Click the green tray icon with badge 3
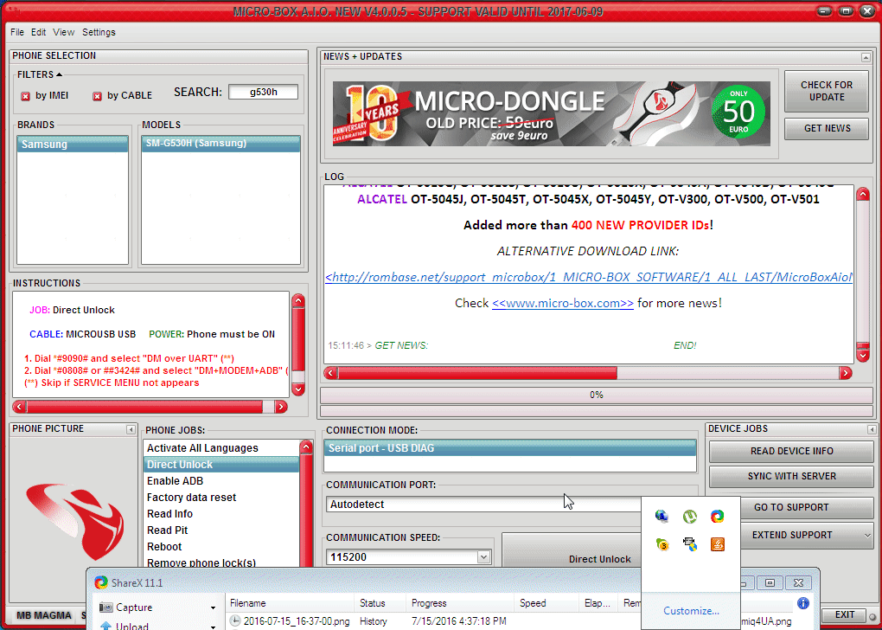The width and height of the screenshot is (882, 630). coord(662,544)
